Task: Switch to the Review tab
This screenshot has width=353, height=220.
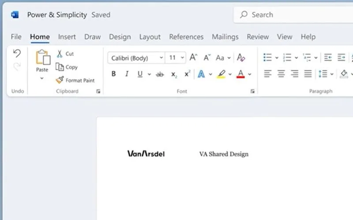Action: pyautogui.click(x=258, y=37)
